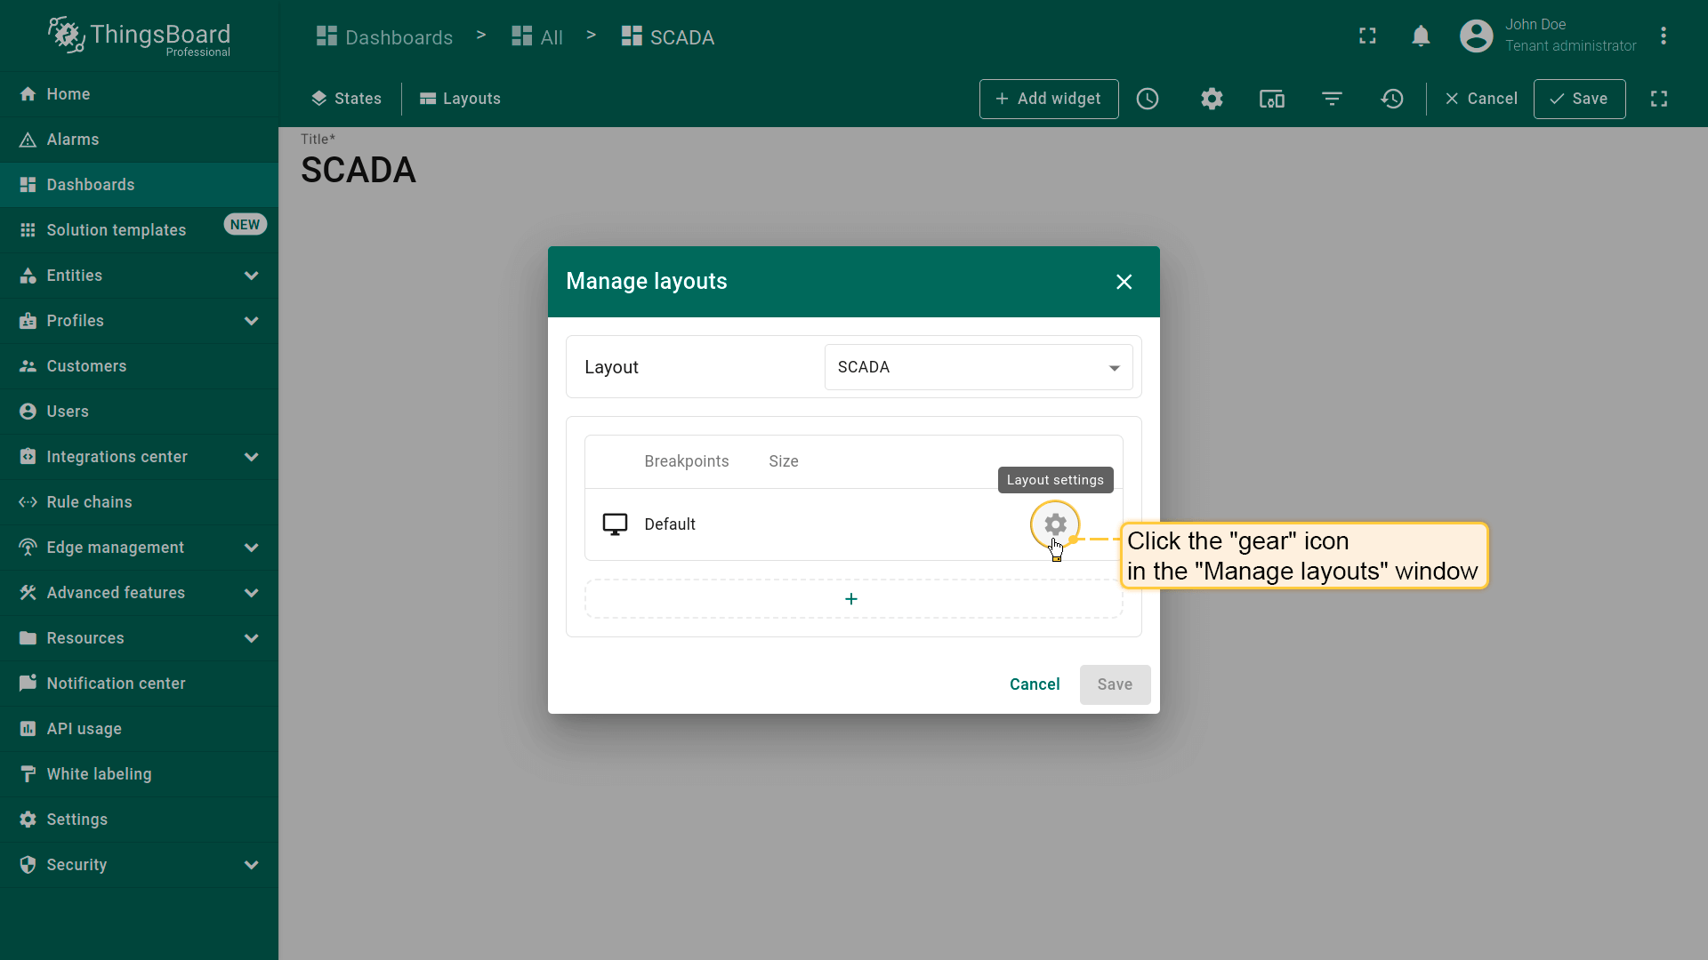The height and width of the screenshot is (960, 1708).
Task: Close the Manage layouts dialog
Action: pos(1124,282)
